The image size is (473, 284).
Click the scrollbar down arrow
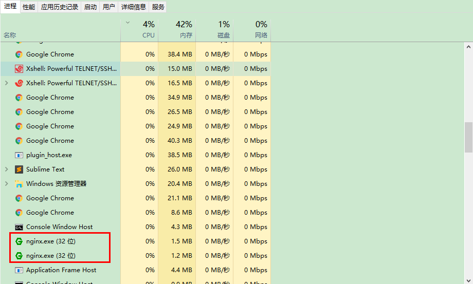point(468,280)
